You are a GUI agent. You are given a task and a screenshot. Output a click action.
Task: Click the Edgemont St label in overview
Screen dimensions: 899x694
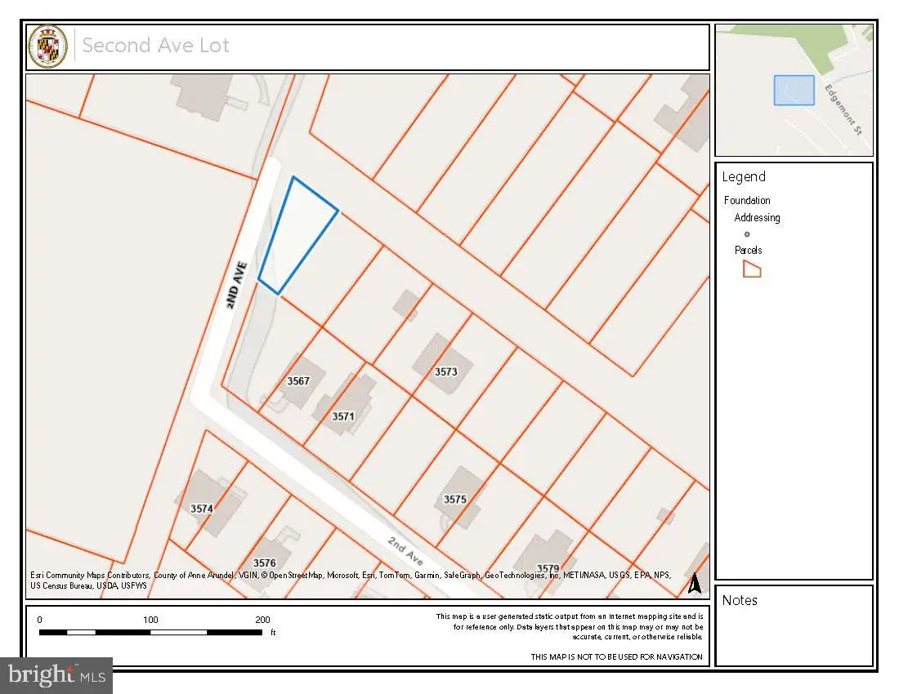(843, 109)
